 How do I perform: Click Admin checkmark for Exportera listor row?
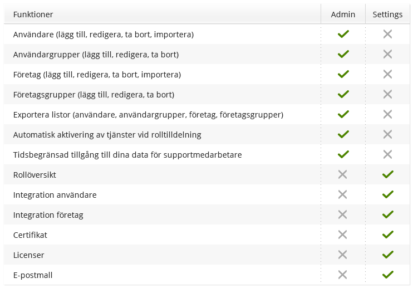[343, 115]
